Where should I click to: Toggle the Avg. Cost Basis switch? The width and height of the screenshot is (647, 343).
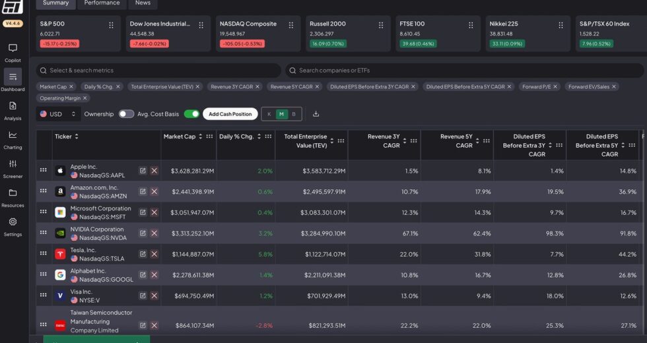point(191,113)
